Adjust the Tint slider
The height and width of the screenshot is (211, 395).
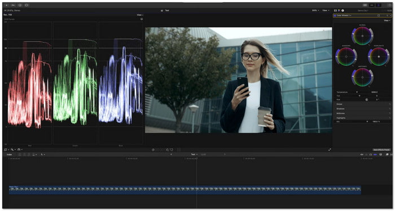(x=359, y=96)
